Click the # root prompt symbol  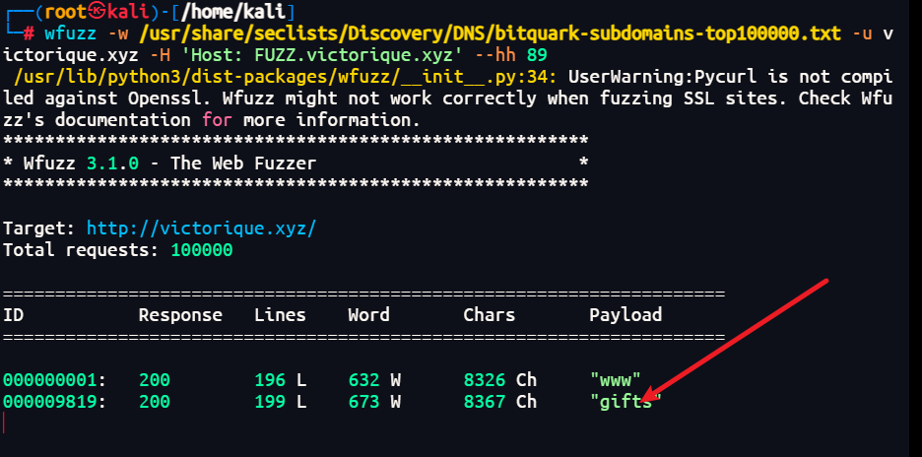pos(29,34)
